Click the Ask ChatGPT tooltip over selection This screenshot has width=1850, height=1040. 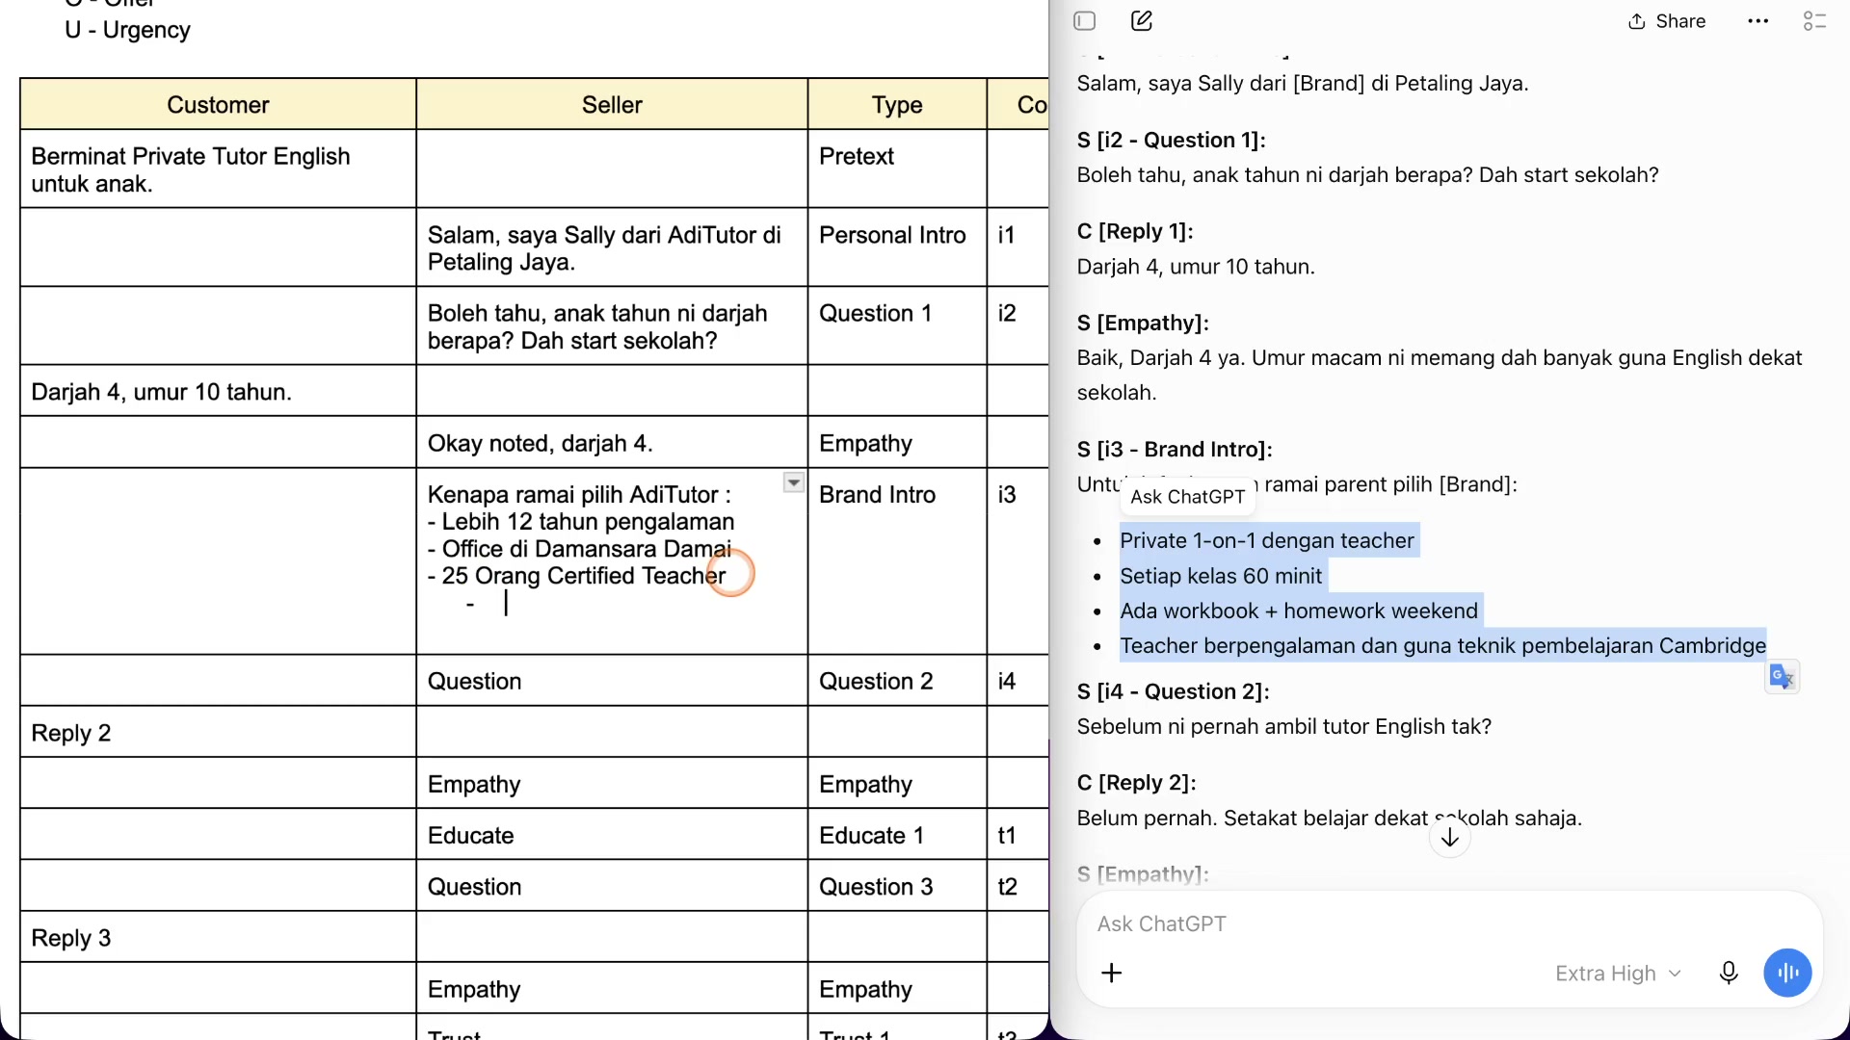[x=1187, y=497]
